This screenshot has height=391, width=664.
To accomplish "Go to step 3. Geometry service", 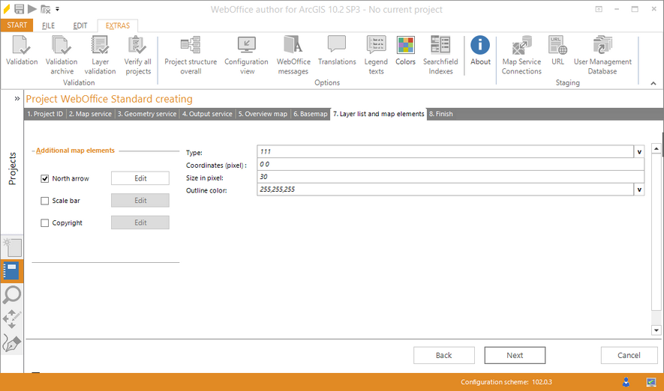I will 147,114.
